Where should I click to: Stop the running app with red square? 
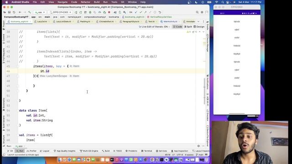tap(109, 12)
